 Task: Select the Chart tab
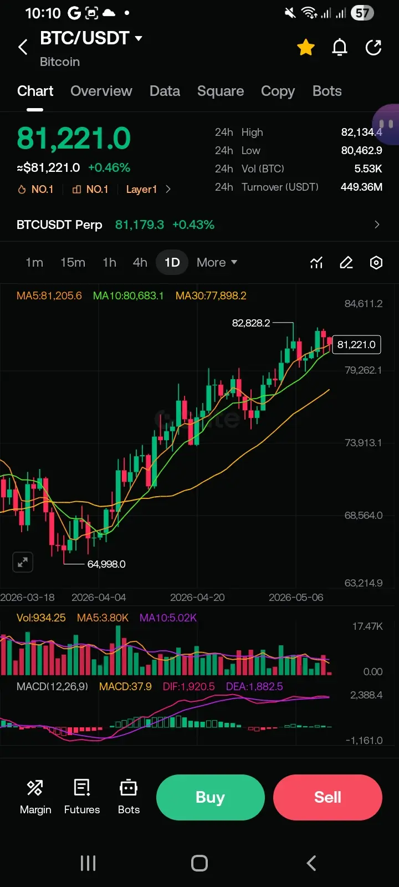pos(35,91)
